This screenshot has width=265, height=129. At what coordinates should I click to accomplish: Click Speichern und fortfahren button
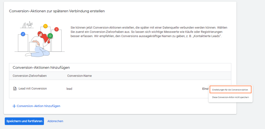[24, 121]
